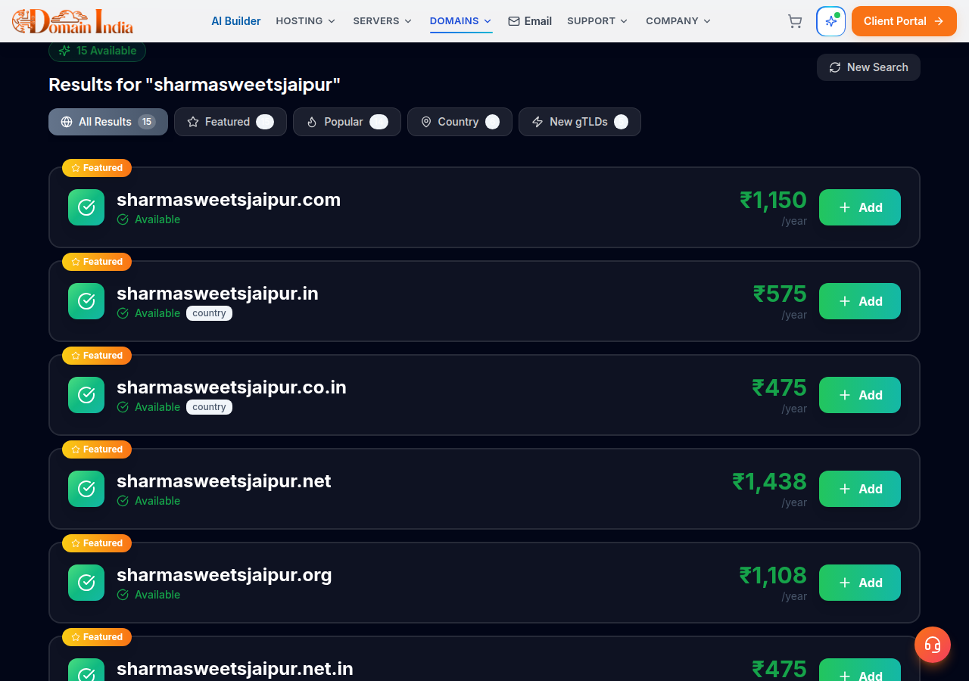Viewport: 969px width, 681px height.
Task: Click Featured badge above sharmasweetsjaipur.net.in
Action: (97, 637)
